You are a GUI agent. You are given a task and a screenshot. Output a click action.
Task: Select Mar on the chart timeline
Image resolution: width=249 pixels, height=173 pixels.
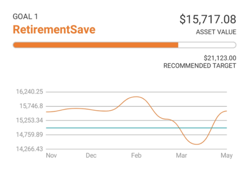pyautogui.click(x=181, y=156)
